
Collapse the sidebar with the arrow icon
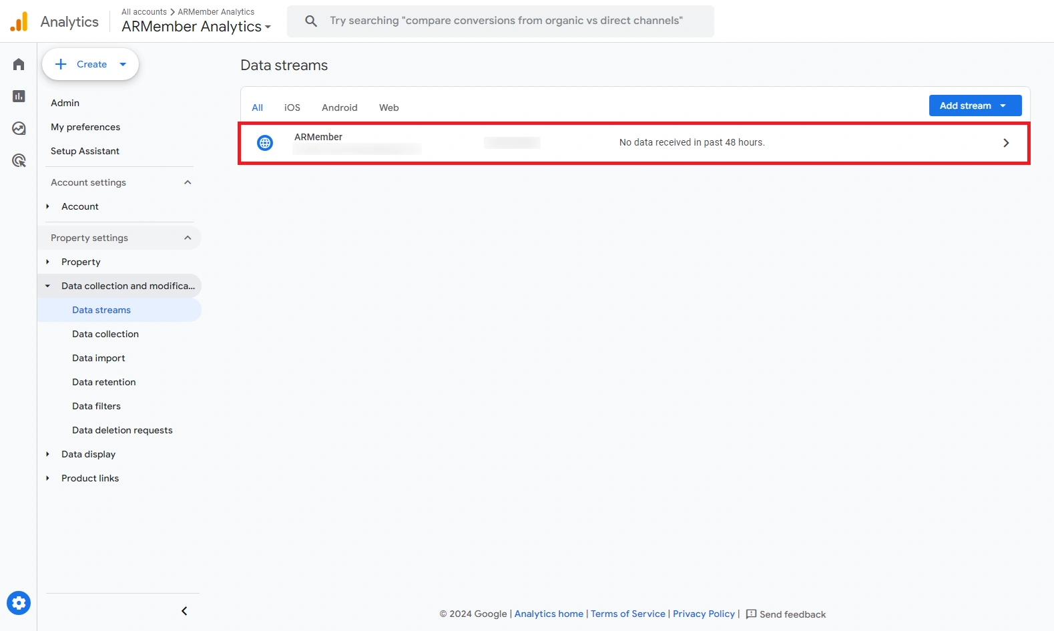pyautogui.click(x=184, y=611)
